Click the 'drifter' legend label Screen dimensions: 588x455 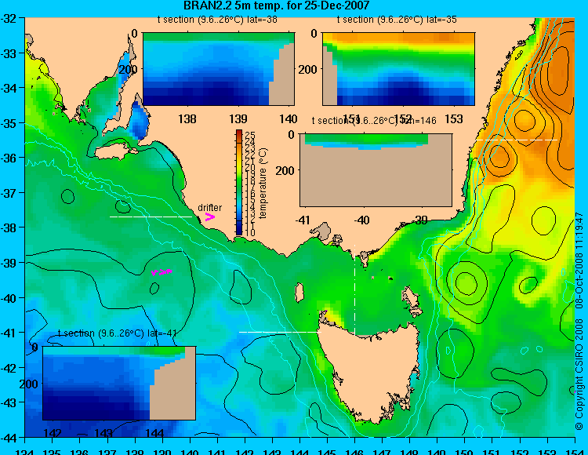click(x=209, y=208)
